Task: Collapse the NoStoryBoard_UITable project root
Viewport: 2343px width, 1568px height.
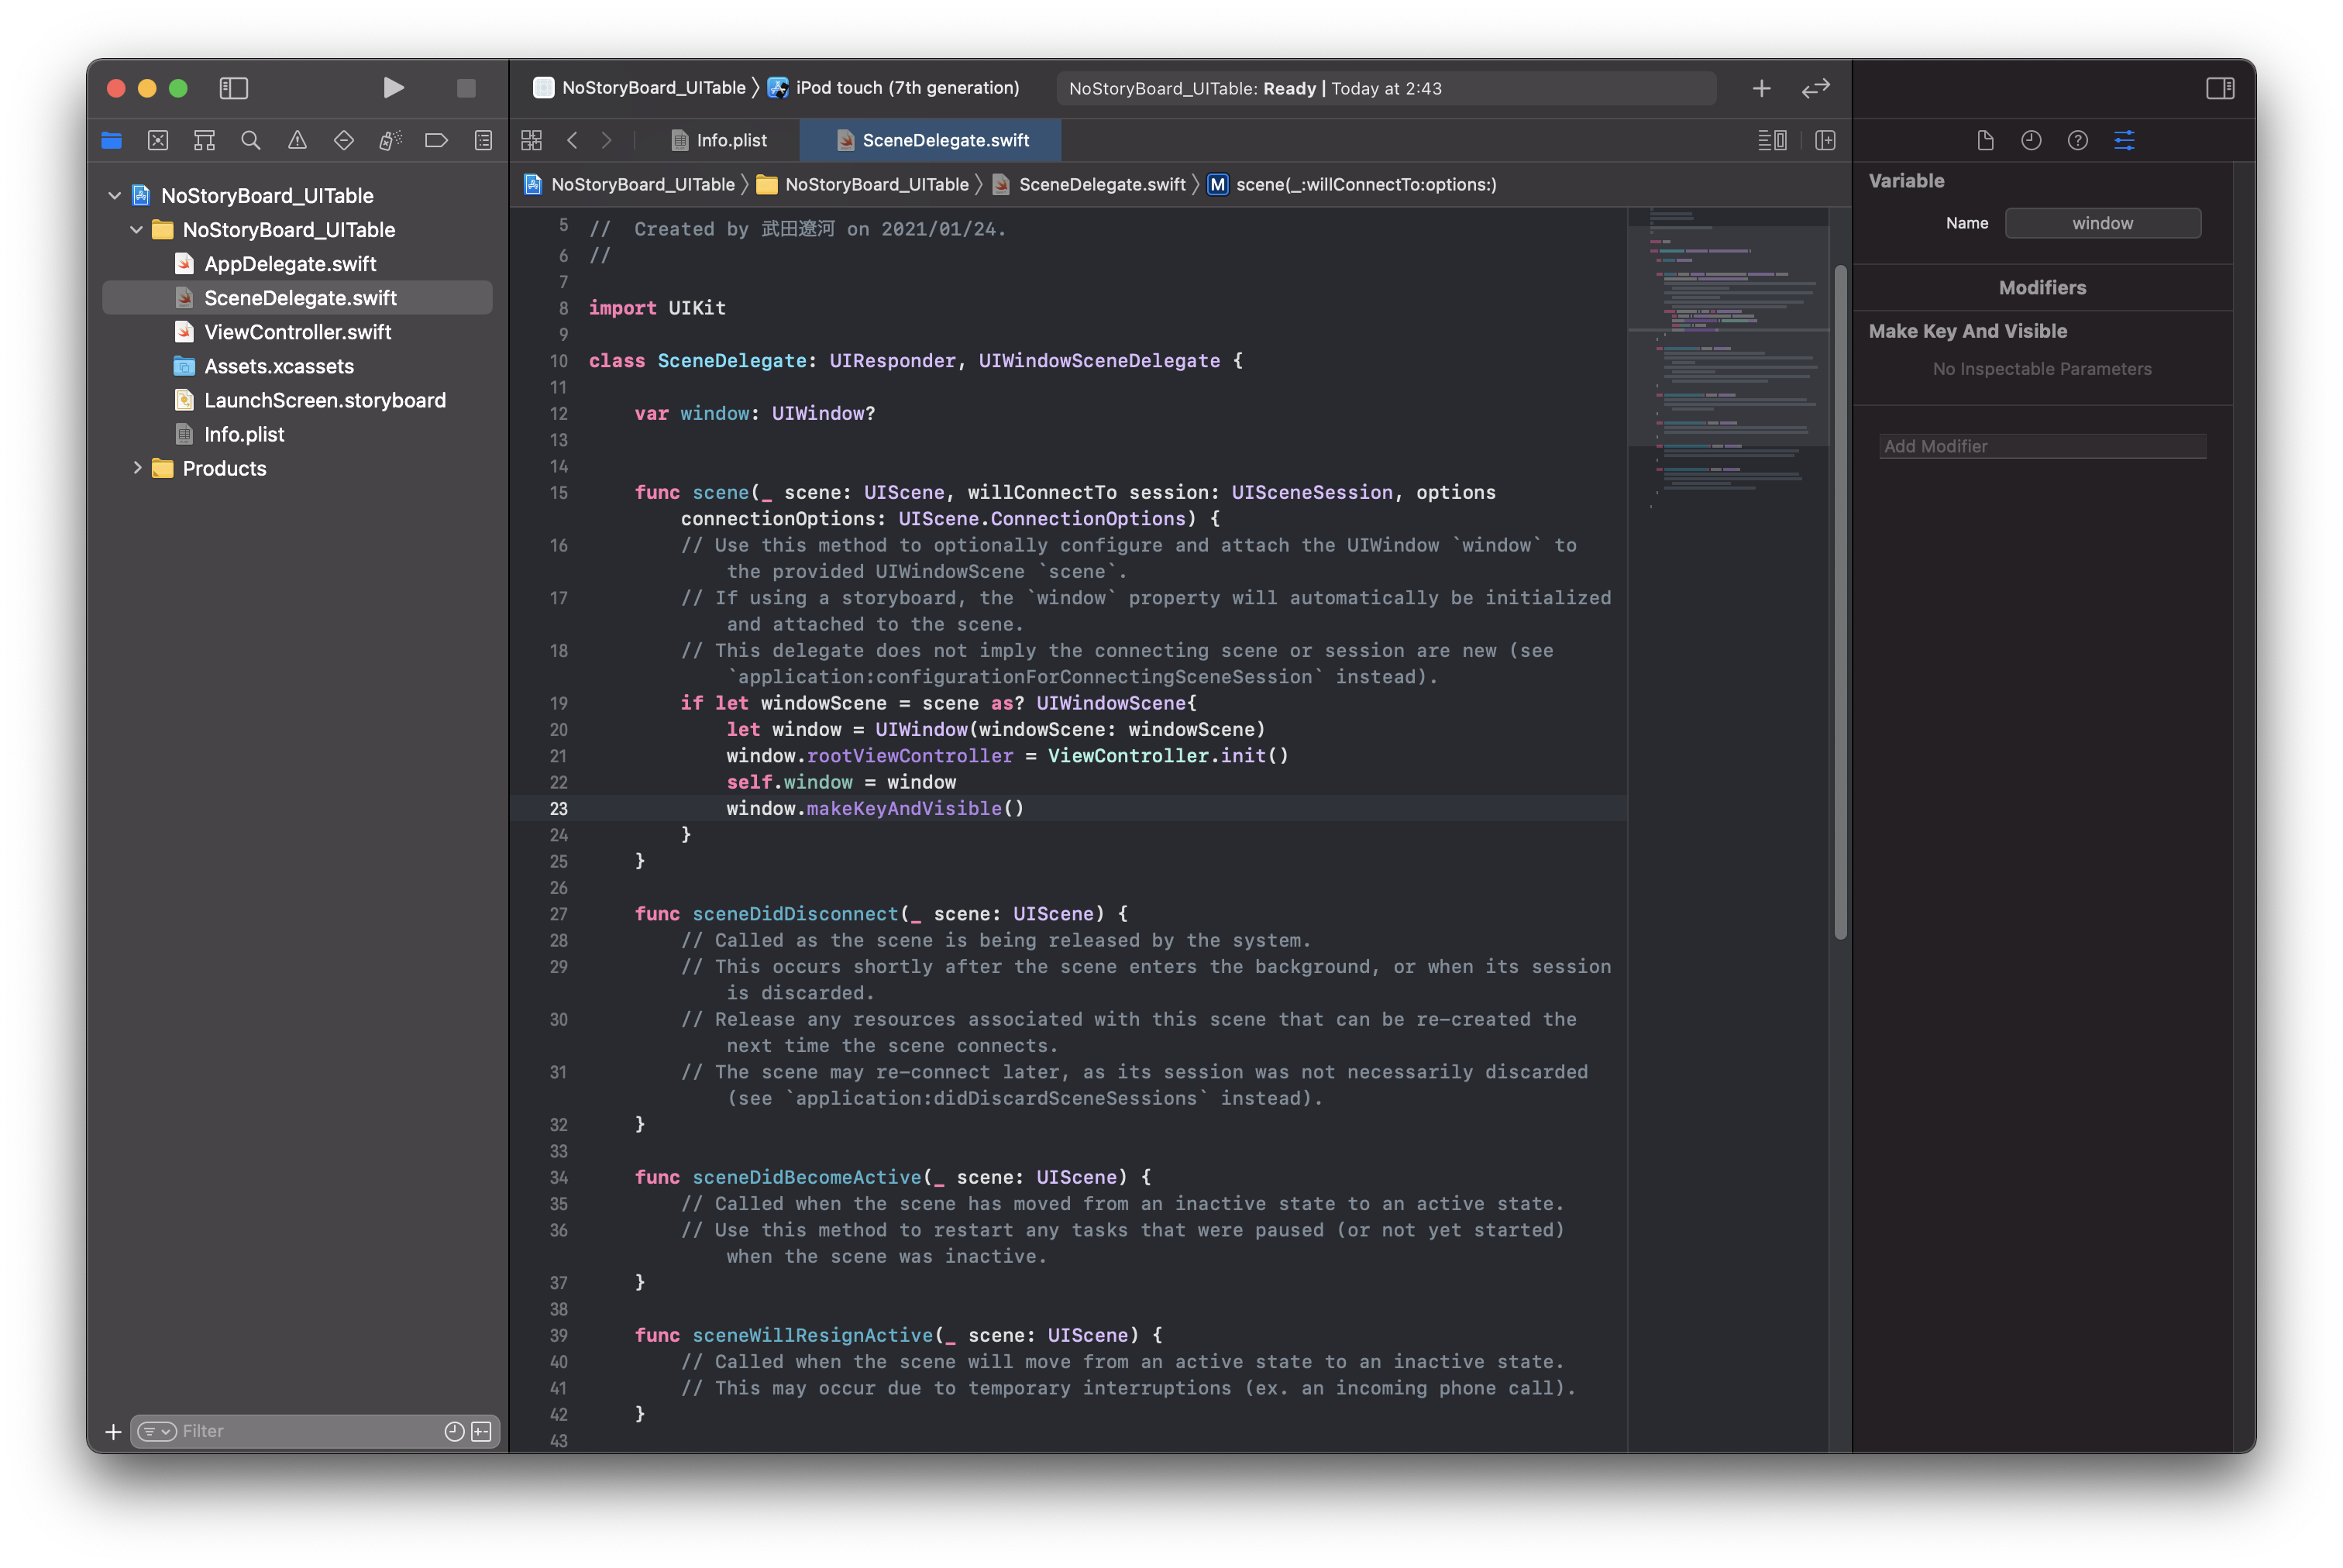Action: point(114,195)
